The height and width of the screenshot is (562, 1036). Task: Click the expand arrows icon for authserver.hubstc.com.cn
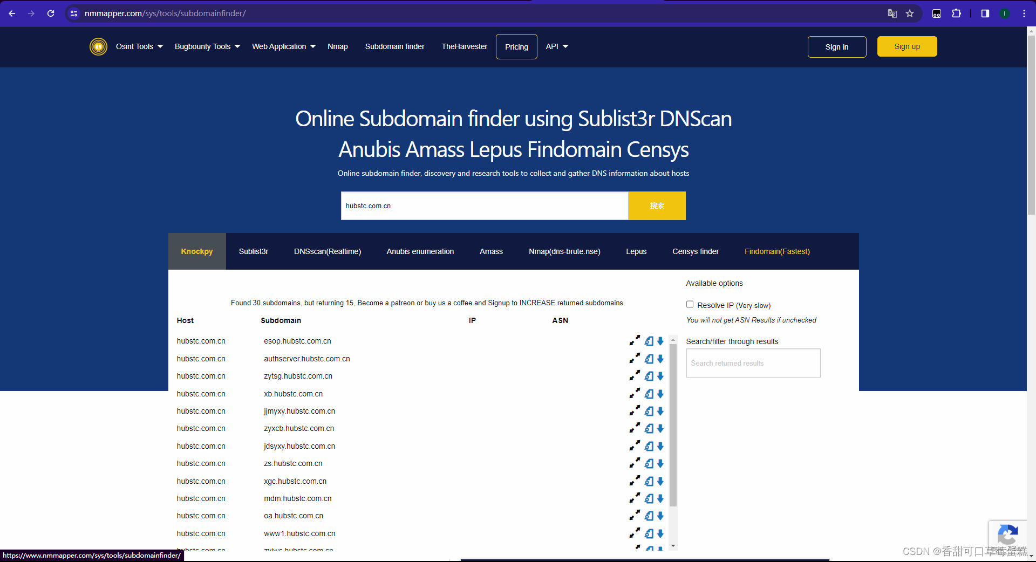[635, 359]
